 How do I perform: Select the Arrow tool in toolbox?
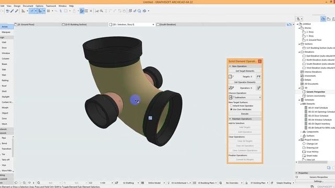pos(6,27)
